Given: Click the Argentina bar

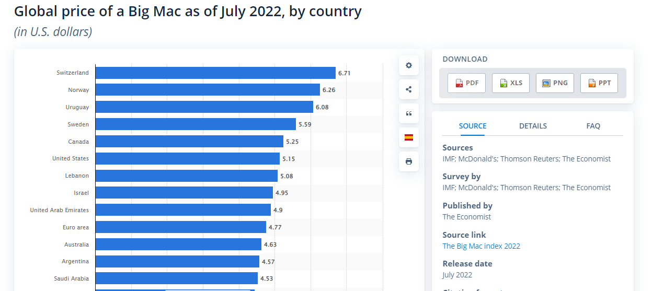Looking at the screenshot, I should (177, 261).
